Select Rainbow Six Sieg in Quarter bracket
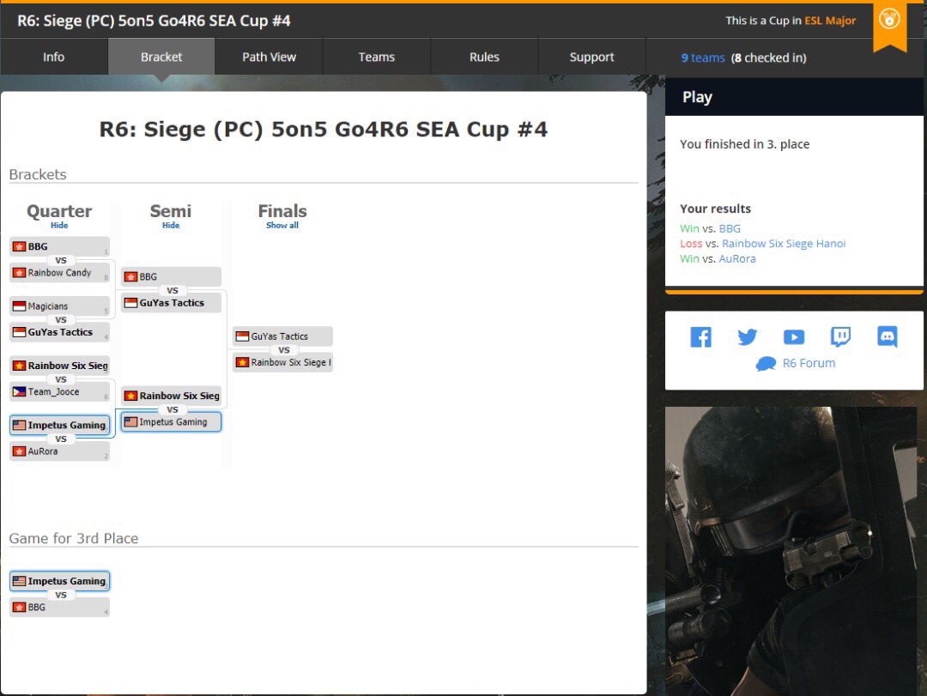 point(59,366)
